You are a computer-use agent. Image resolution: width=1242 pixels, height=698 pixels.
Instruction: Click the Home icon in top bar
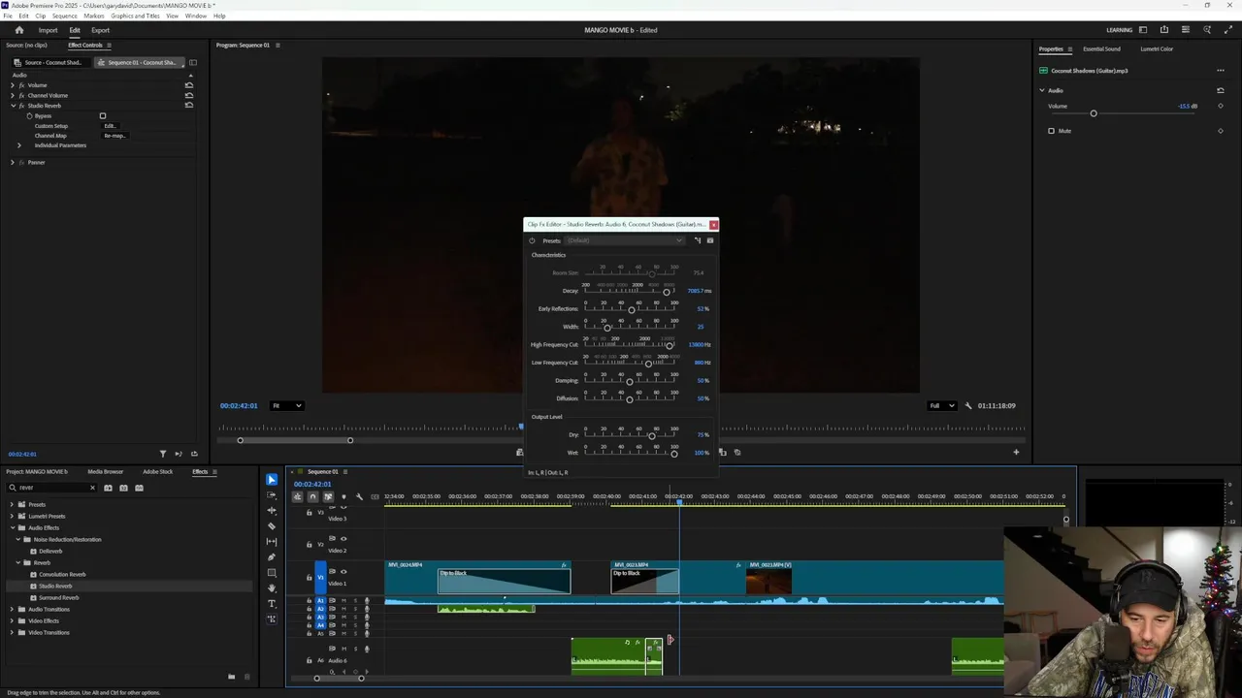(18, 30)
